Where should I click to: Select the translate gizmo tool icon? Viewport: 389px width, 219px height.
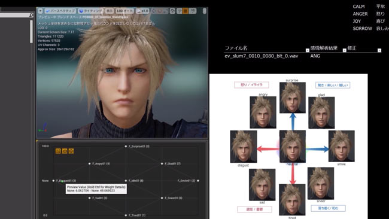154,11
